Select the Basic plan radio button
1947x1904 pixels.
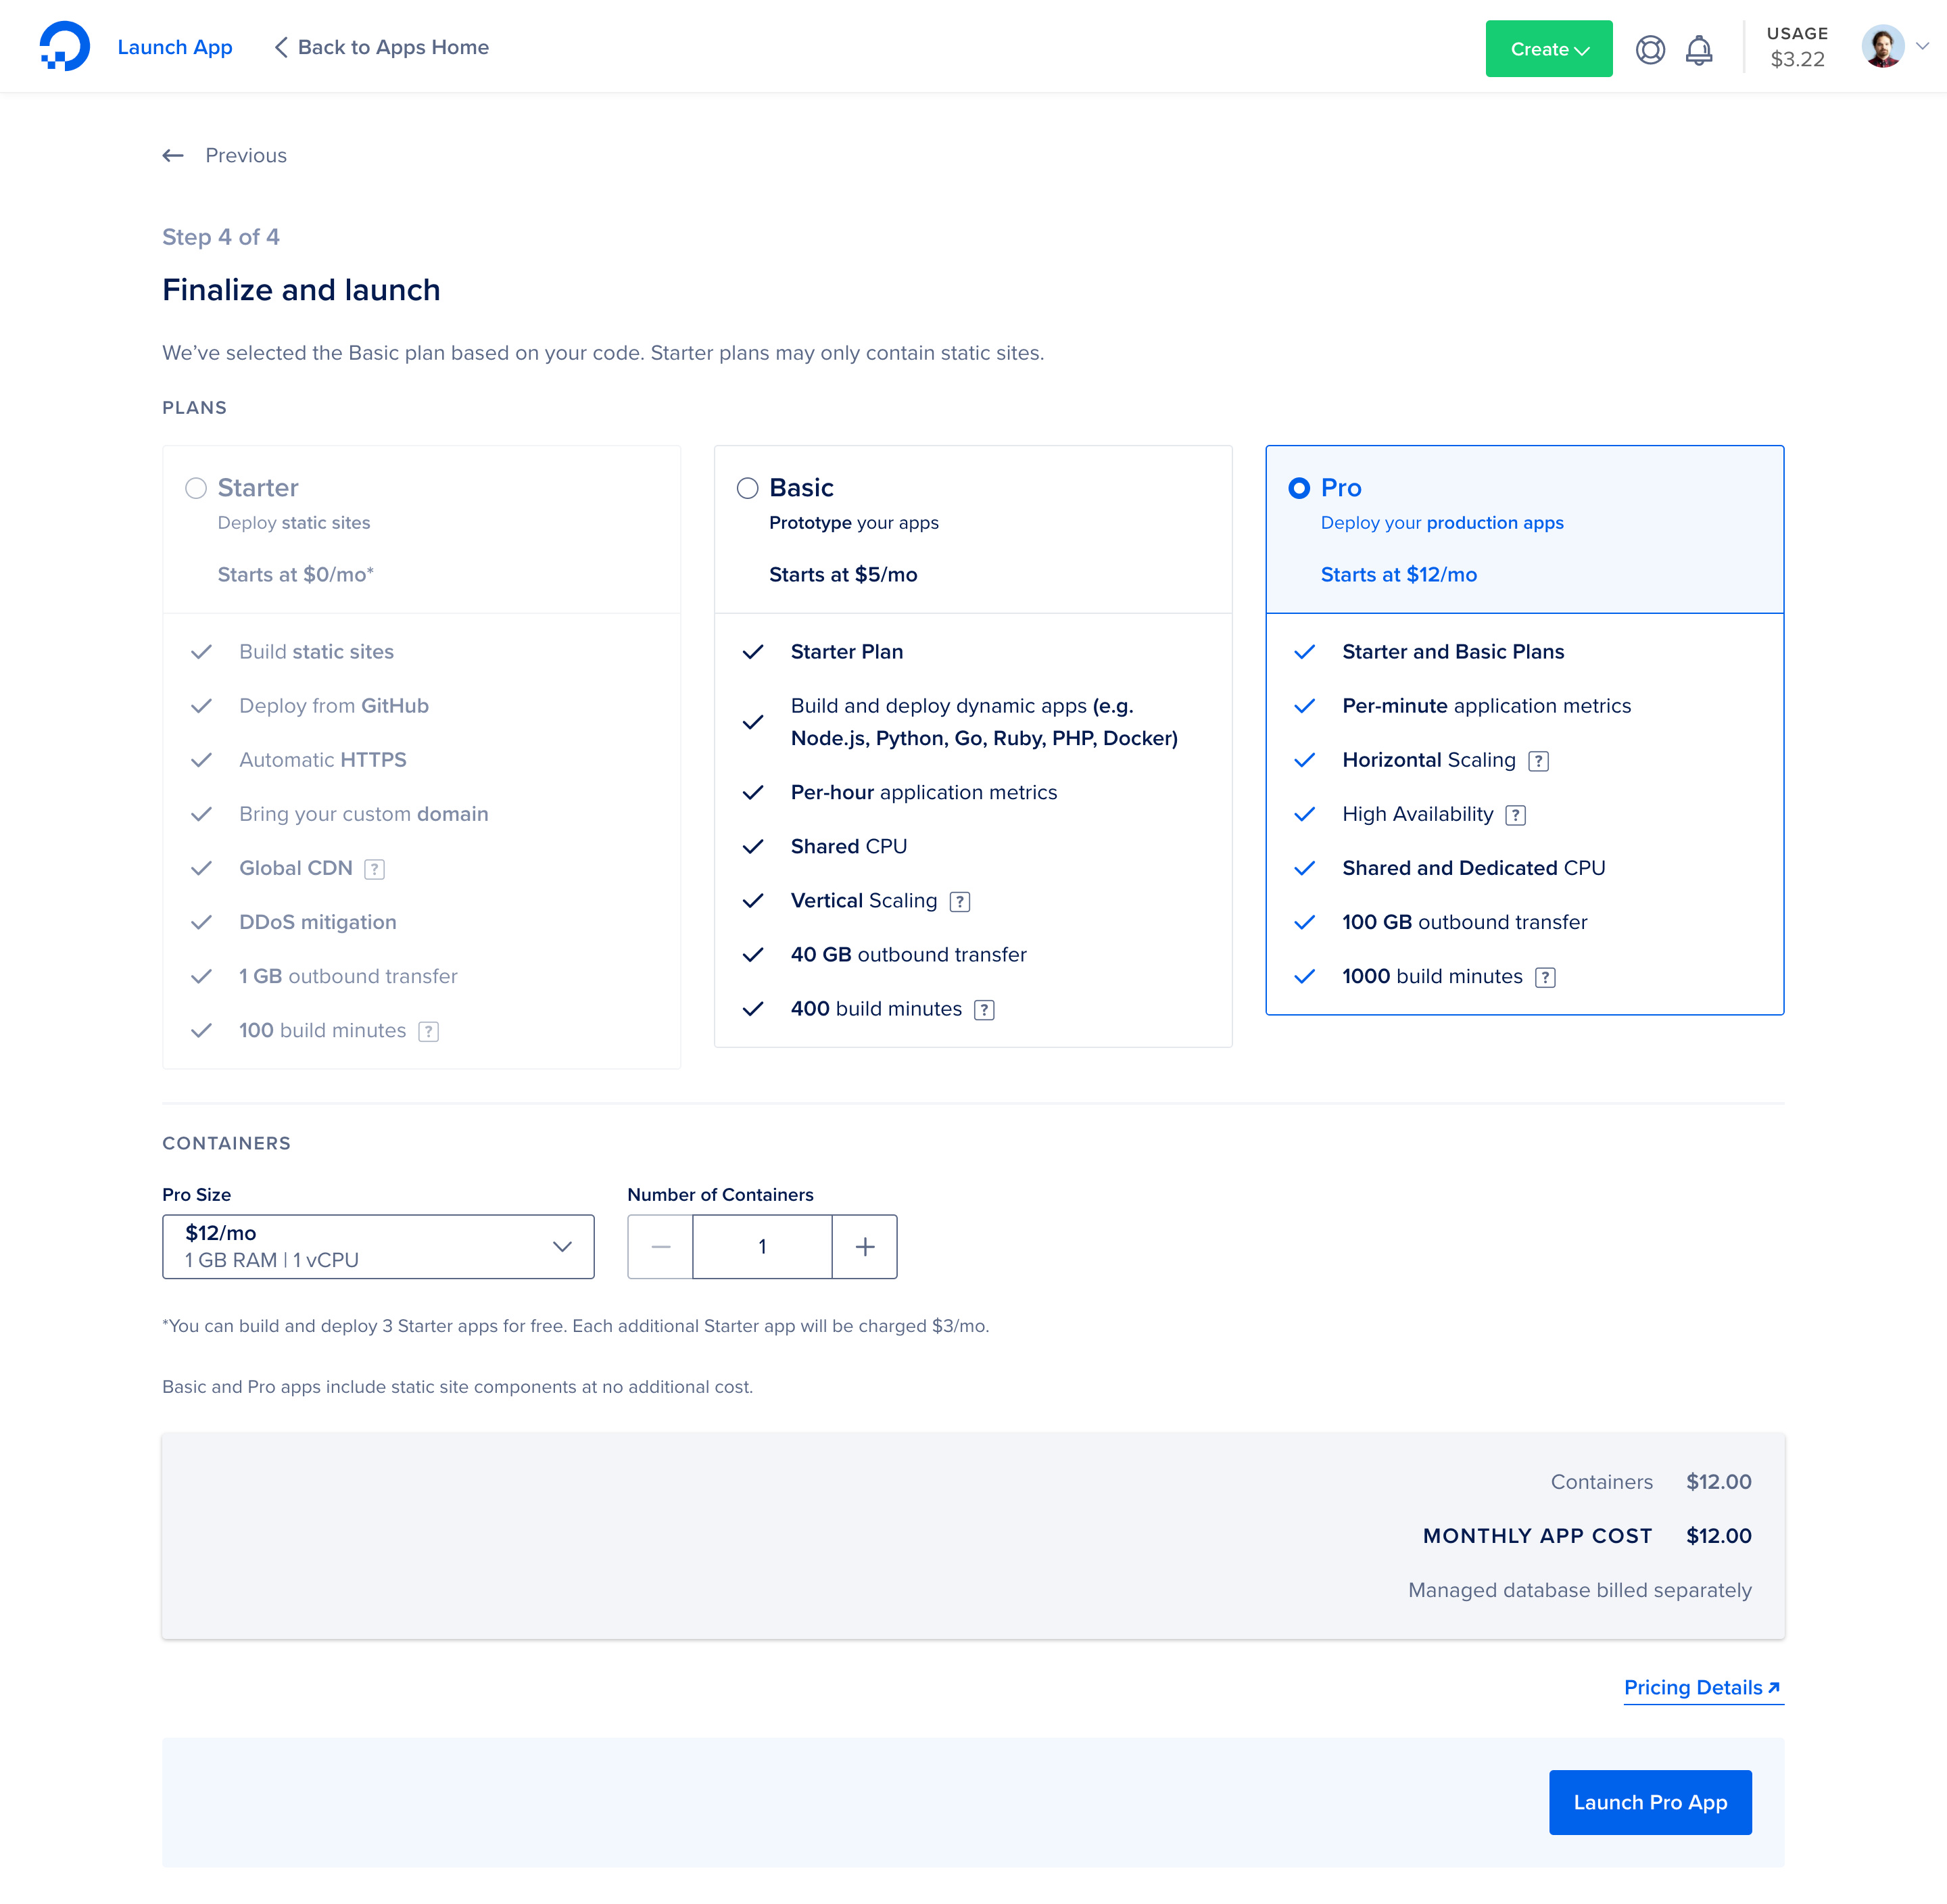click(x=747, y=488)
